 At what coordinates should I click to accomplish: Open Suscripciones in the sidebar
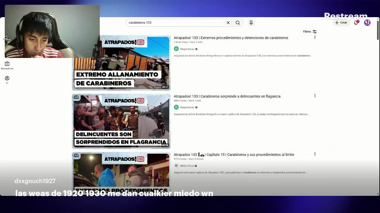tap(7, 66)
